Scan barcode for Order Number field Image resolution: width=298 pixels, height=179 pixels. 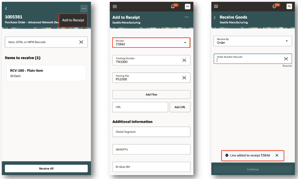click(286, 59)
